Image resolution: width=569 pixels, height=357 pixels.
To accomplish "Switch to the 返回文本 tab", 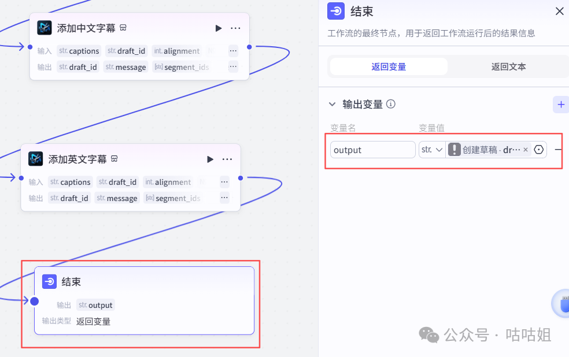I will tap(508, 66).
